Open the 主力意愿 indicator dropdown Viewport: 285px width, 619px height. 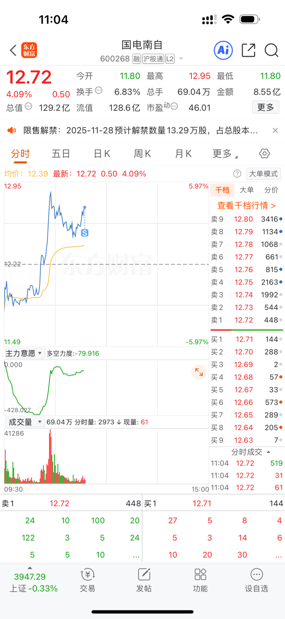click(24, 353)
